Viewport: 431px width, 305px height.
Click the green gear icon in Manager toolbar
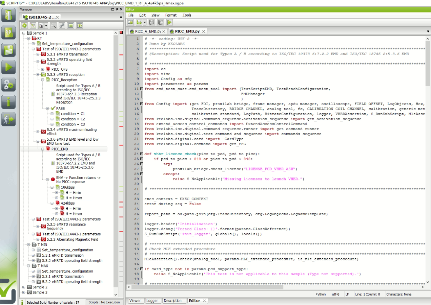24,25
